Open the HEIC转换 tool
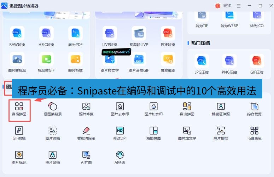 click(46, 36)
